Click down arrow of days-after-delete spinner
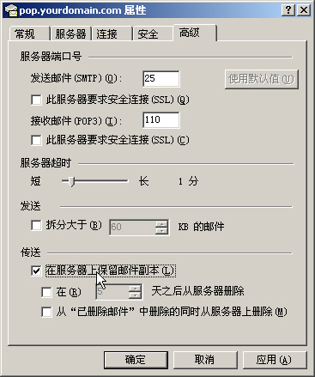Image resolution: width=315 pixels, height=377 pixels. coord(135,295)
